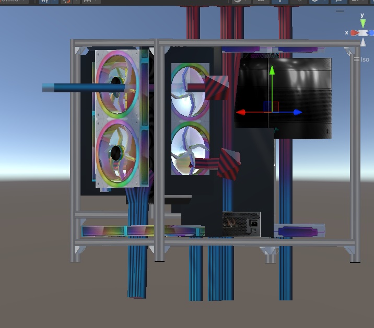Select the purple capsule at the bottom right
Image resolution: width=374 pixels, height=328 pixels.
pyautogui.click(x=298, y=232)
